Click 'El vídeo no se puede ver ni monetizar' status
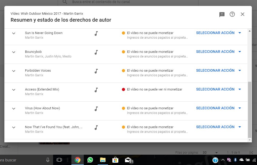 tap(155, 89)
